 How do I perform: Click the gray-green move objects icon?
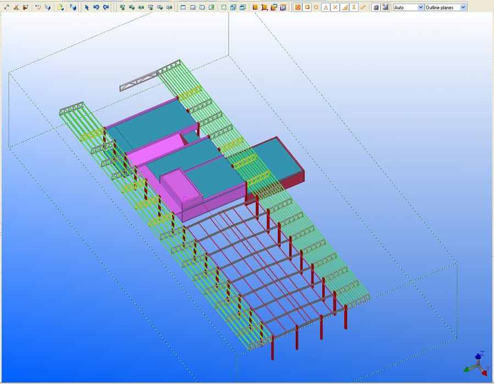tap(151, 7)
